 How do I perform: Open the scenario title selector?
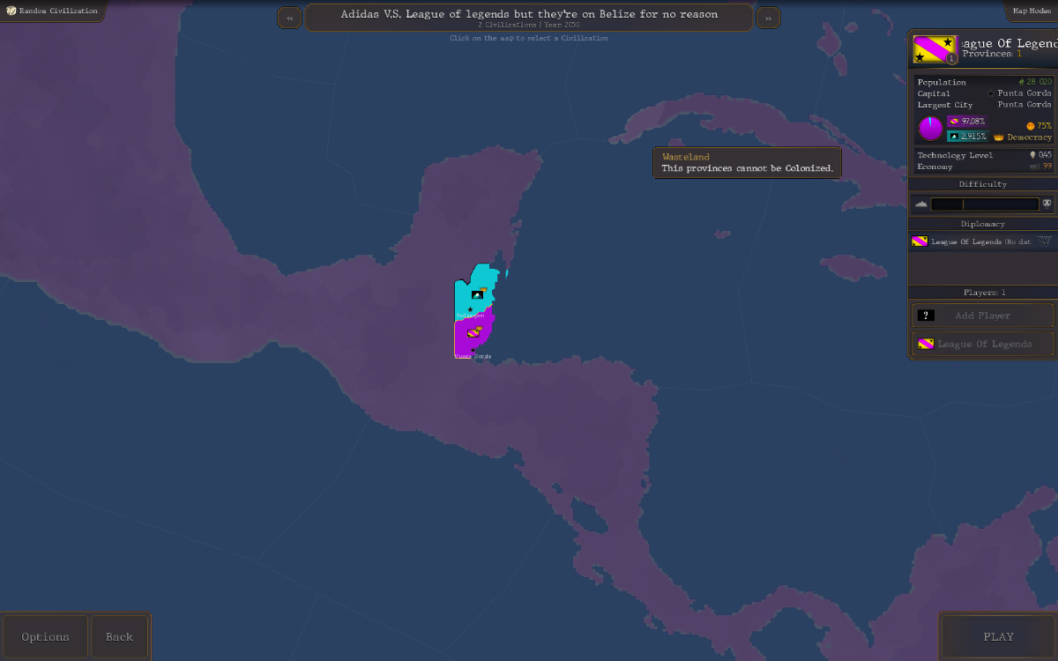(x=529, y=18)
